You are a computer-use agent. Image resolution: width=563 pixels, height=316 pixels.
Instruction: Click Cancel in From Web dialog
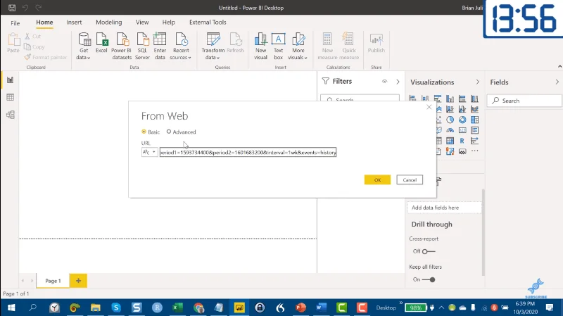[410, 180]
